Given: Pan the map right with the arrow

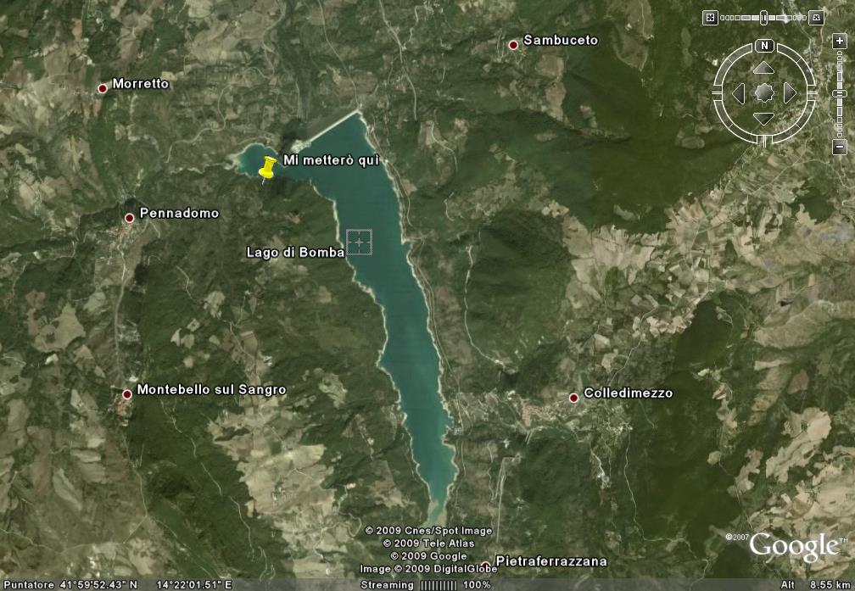Looking at the screenshot, I should click(x=790, y=93).
